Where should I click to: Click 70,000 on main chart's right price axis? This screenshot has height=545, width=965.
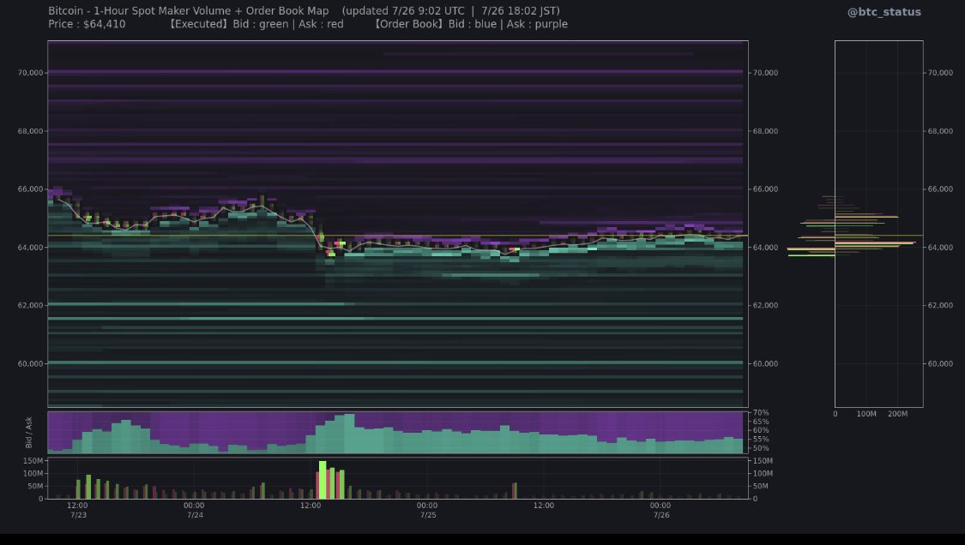coord(765,73)
